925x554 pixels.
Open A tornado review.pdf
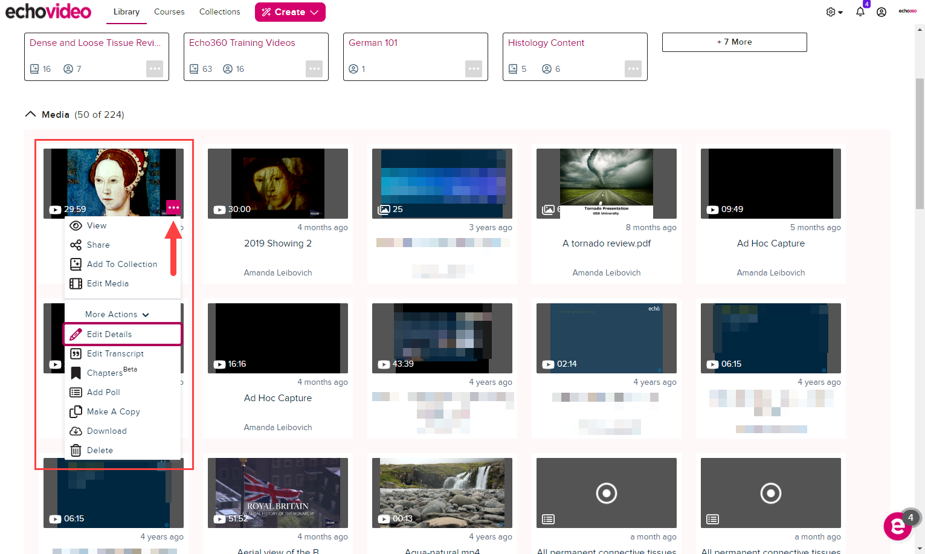pos(606,243)
